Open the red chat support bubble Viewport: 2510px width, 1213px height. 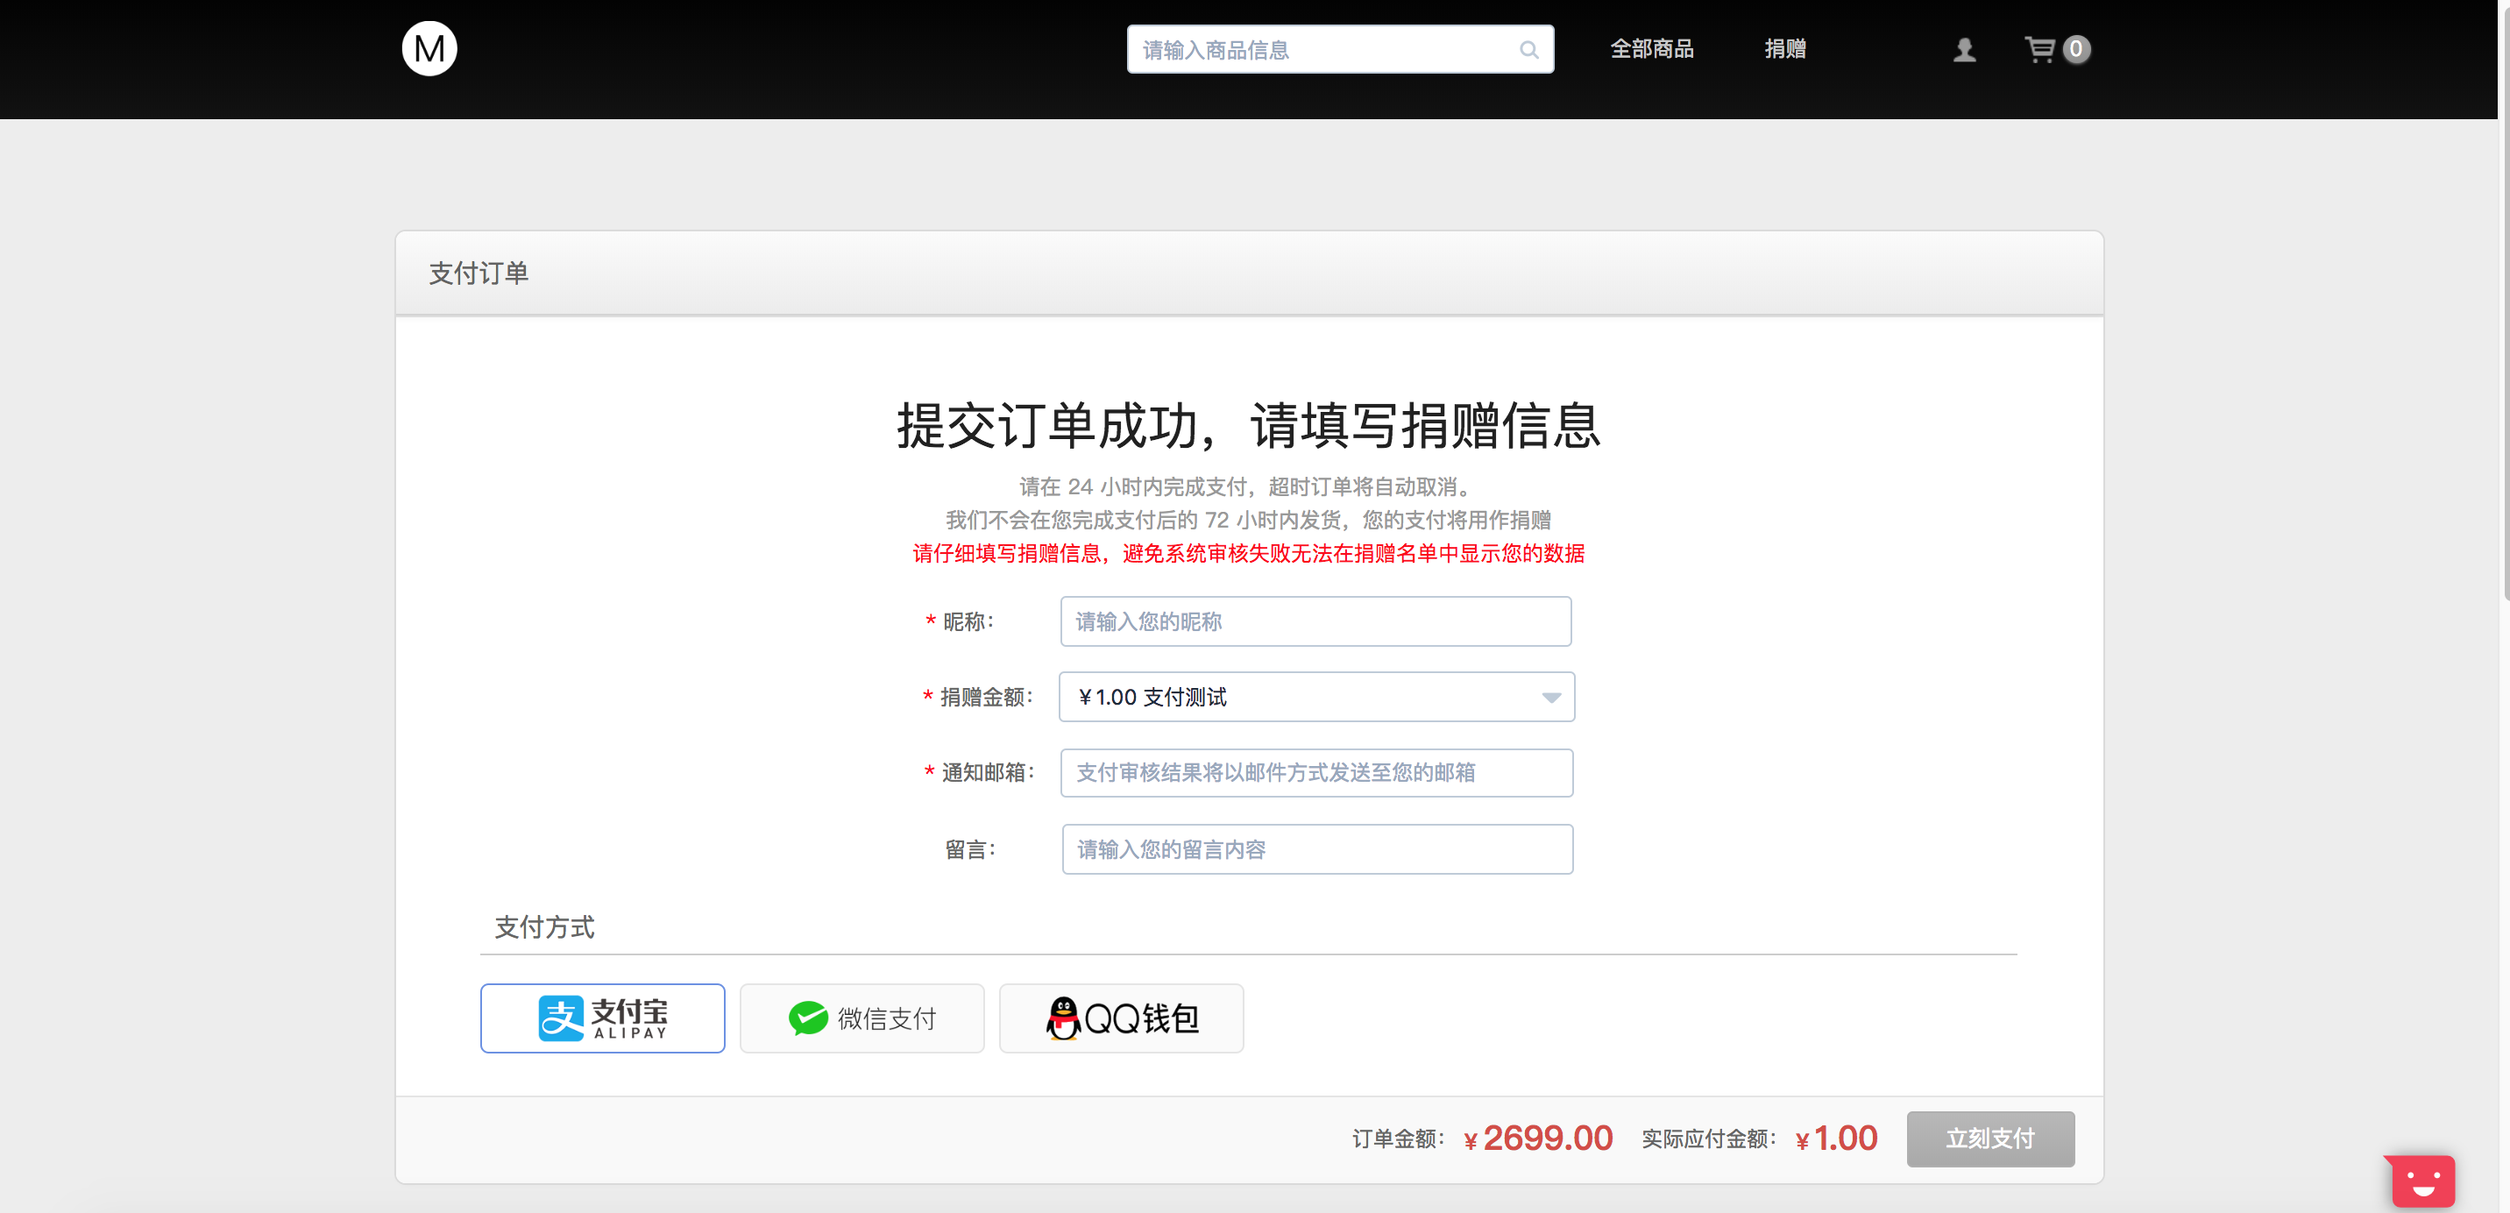coord(2422,1180)
